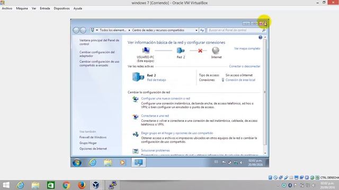Open help with the blue question icon
This screenshot has height=190, width=339.
(260, 37)
